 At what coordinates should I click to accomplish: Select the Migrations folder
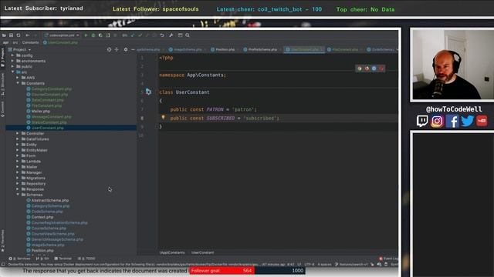point(33,178)
